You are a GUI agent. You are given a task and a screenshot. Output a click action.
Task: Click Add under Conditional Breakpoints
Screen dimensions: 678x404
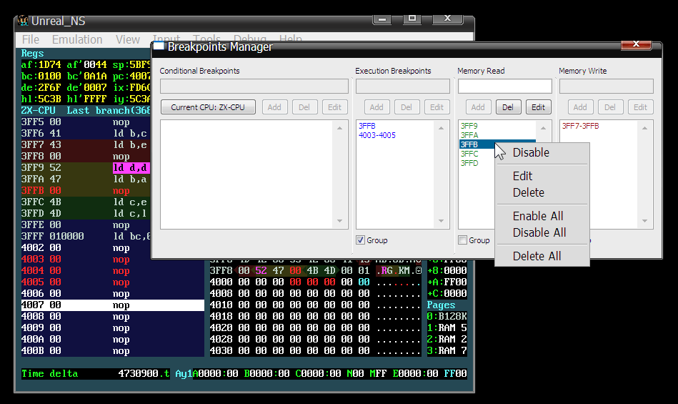(x=274, y=107)
